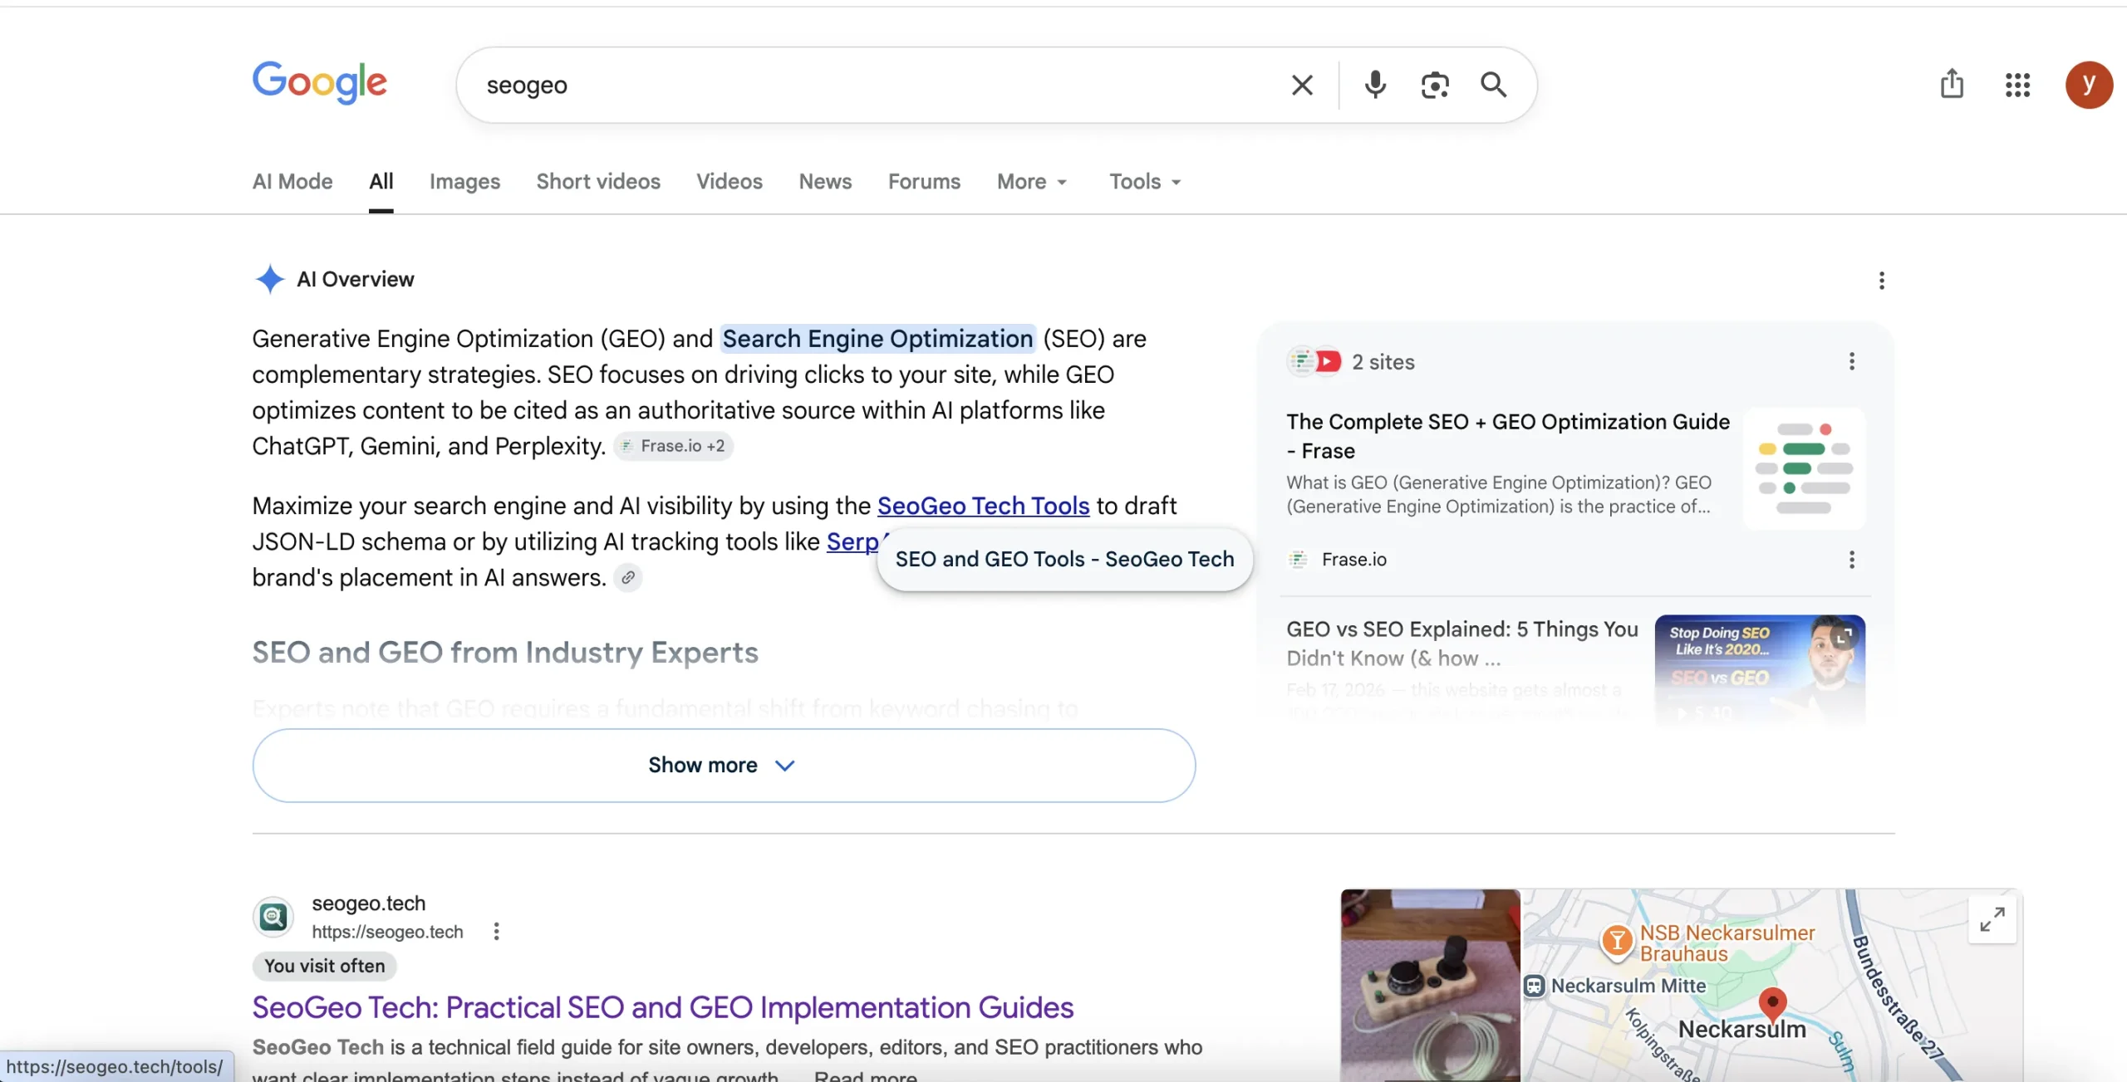Open the Short videos tab
The height and width of the screenshot is (1082, 2127).
click(x=598, y=181)
